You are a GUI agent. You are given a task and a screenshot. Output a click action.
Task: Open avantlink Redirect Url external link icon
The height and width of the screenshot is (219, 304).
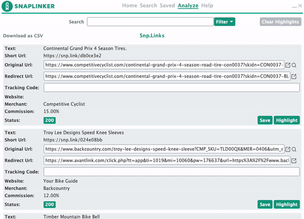[294, 160]
